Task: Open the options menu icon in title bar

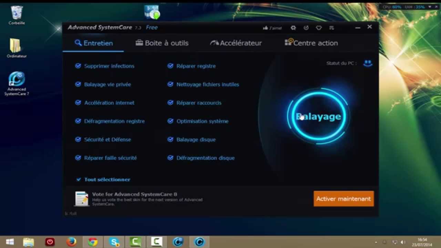Action: coord(331,28)
